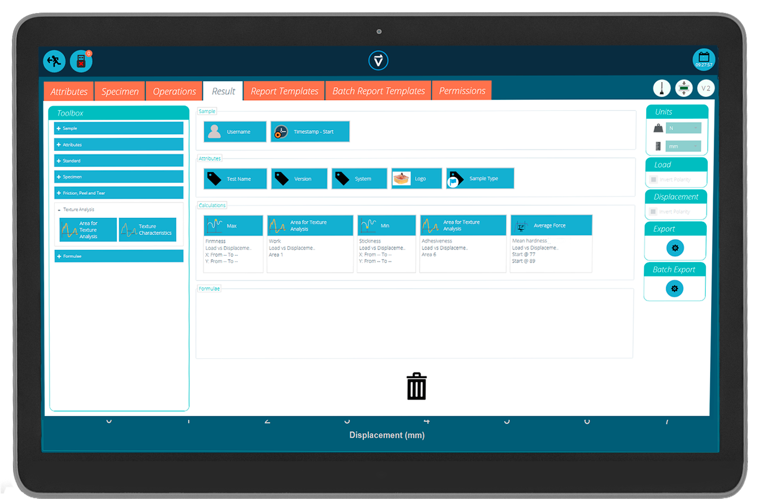Expand Friction, Peel and Tear section
The height and width of the screenshot is (499, 761).
click(x=119, y=193)
